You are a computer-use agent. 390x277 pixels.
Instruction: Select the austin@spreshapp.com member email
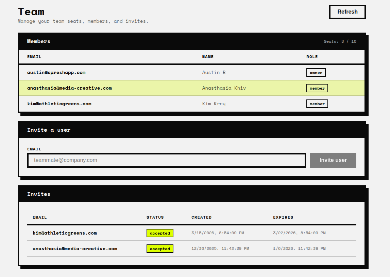point(56,73)
